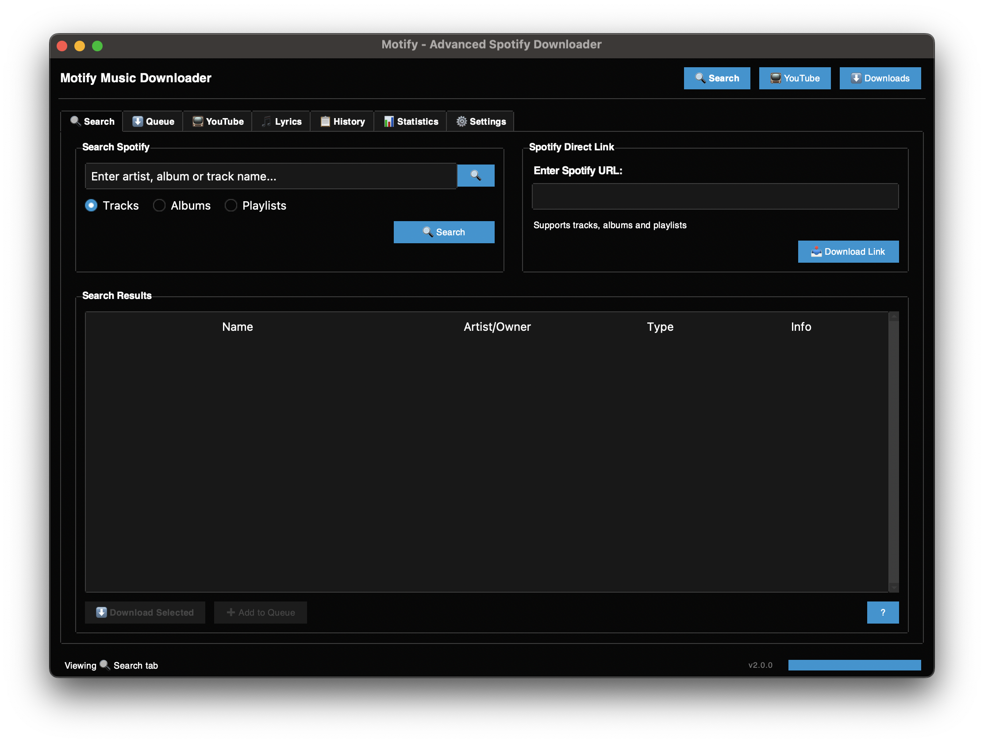The height and width of the screenshot is (743, 984).
Task: Click the scrollbar up arrow in results
Action: click(x=893, y=317)
